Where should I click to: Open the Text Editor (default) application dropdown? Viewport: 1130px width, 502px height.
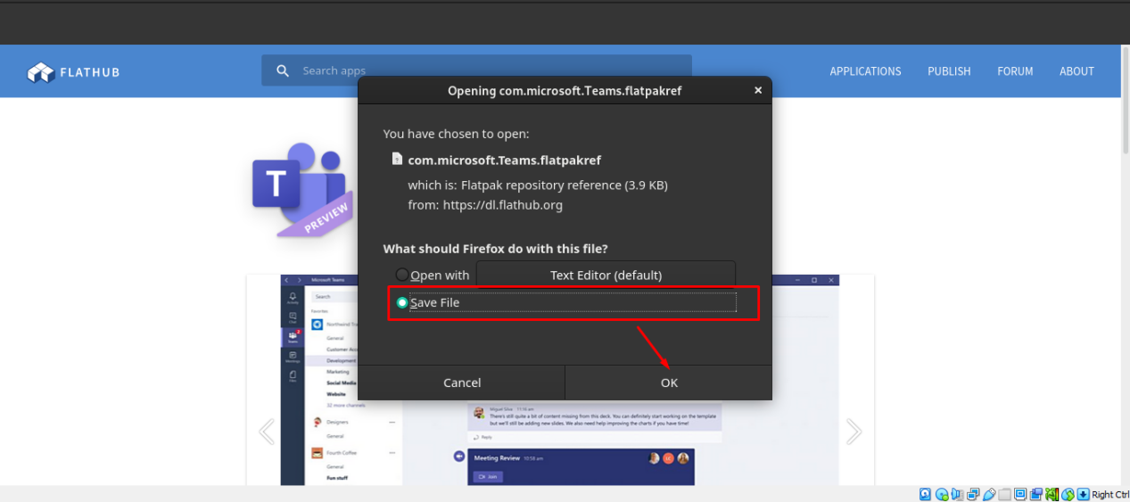pyautogui.click(x=606, y=275)
